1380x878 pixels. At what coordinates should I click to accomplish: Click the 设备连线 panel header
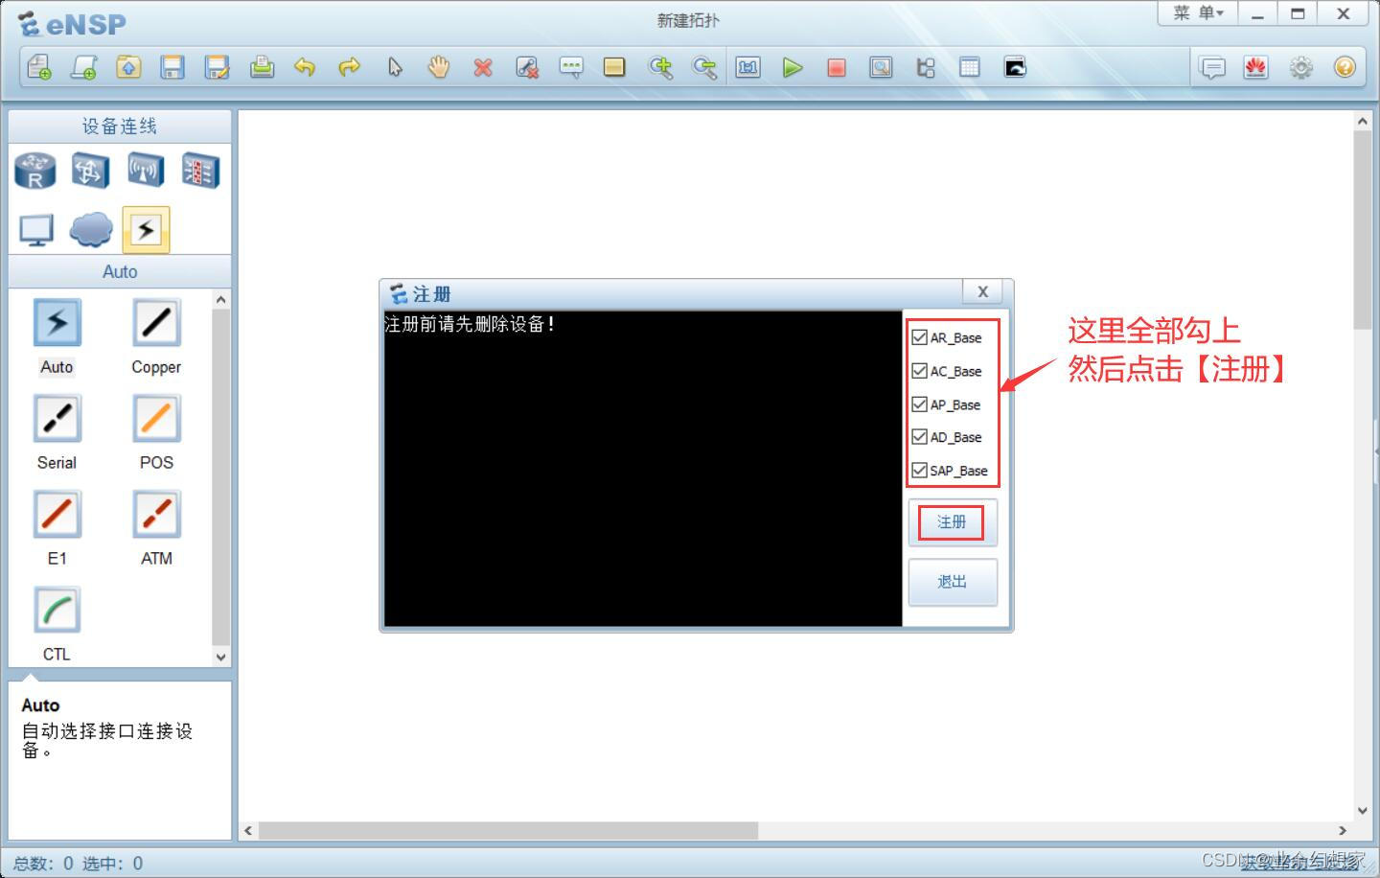(x=120, y=127)
